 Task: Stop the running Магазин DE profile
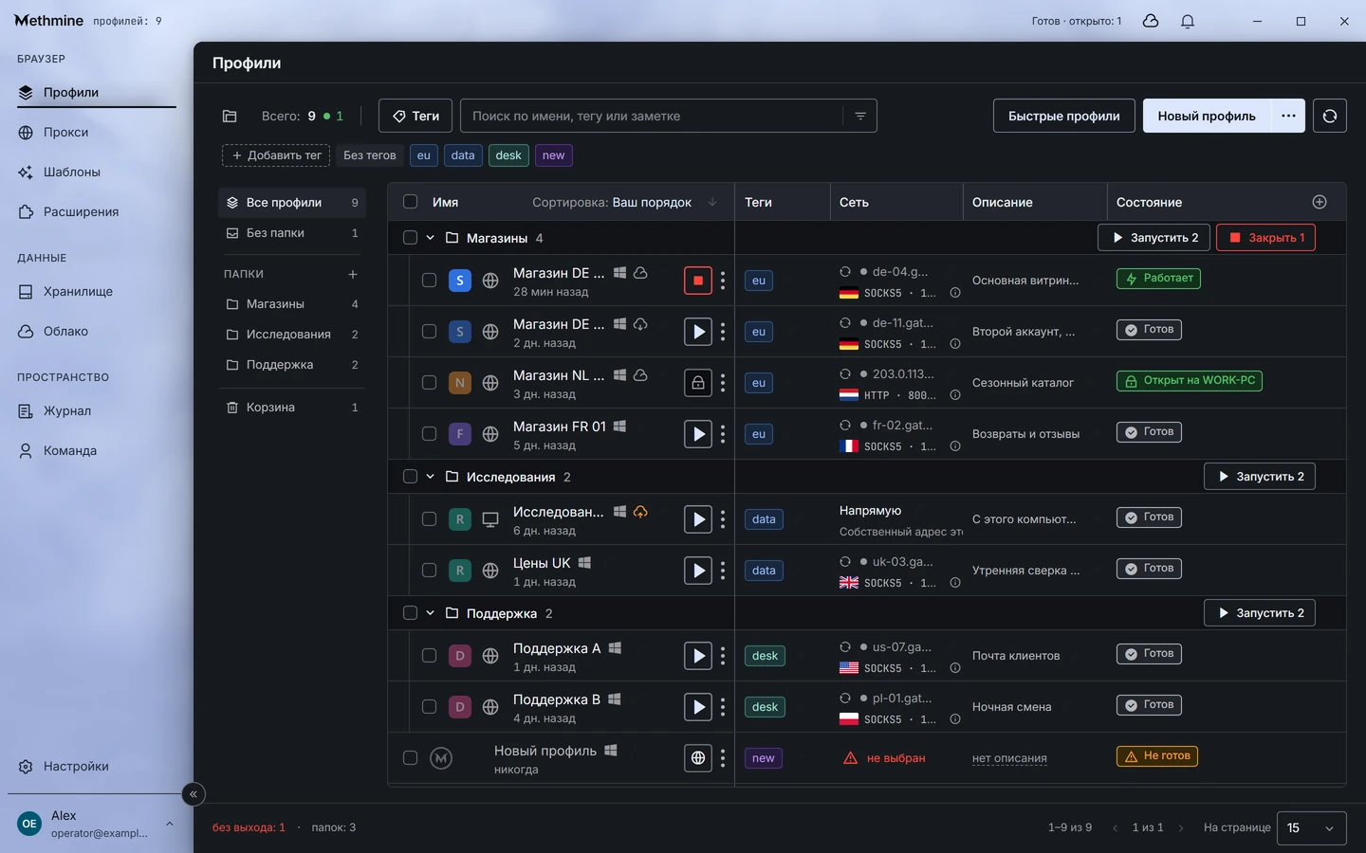[698, 281]
